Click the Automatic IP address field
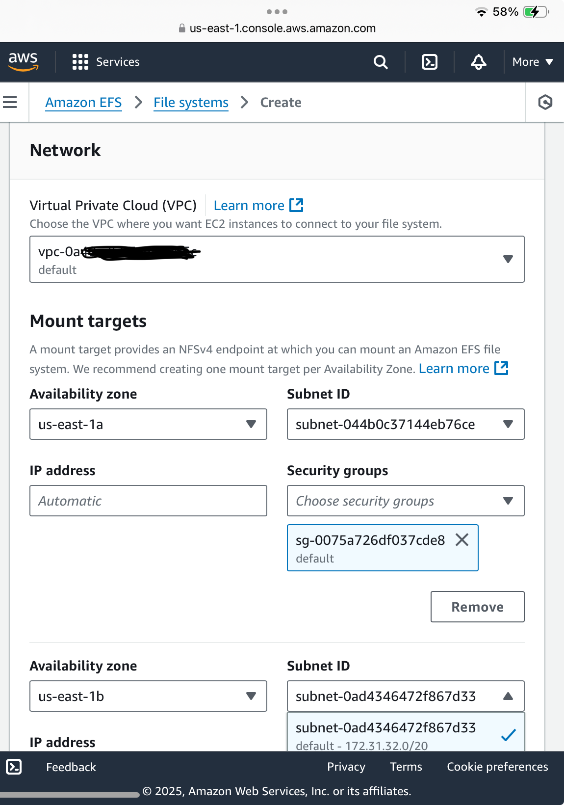This screenshot has height=805, width=564. (148, 501)
